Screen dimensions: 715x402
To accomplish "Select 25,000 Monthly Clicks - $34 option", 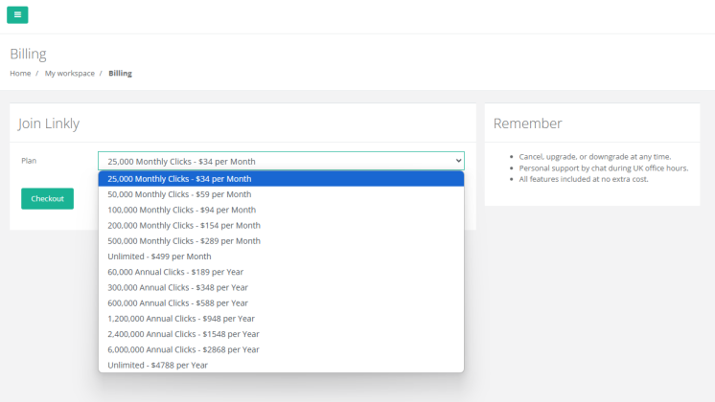I will tap(179, 179).
